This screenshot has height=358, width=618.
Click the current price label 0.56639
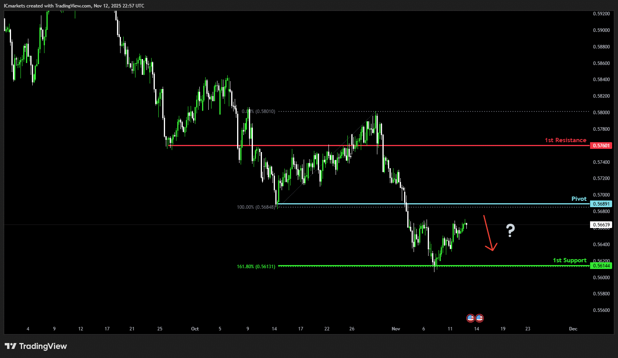(x=601, y=225)
